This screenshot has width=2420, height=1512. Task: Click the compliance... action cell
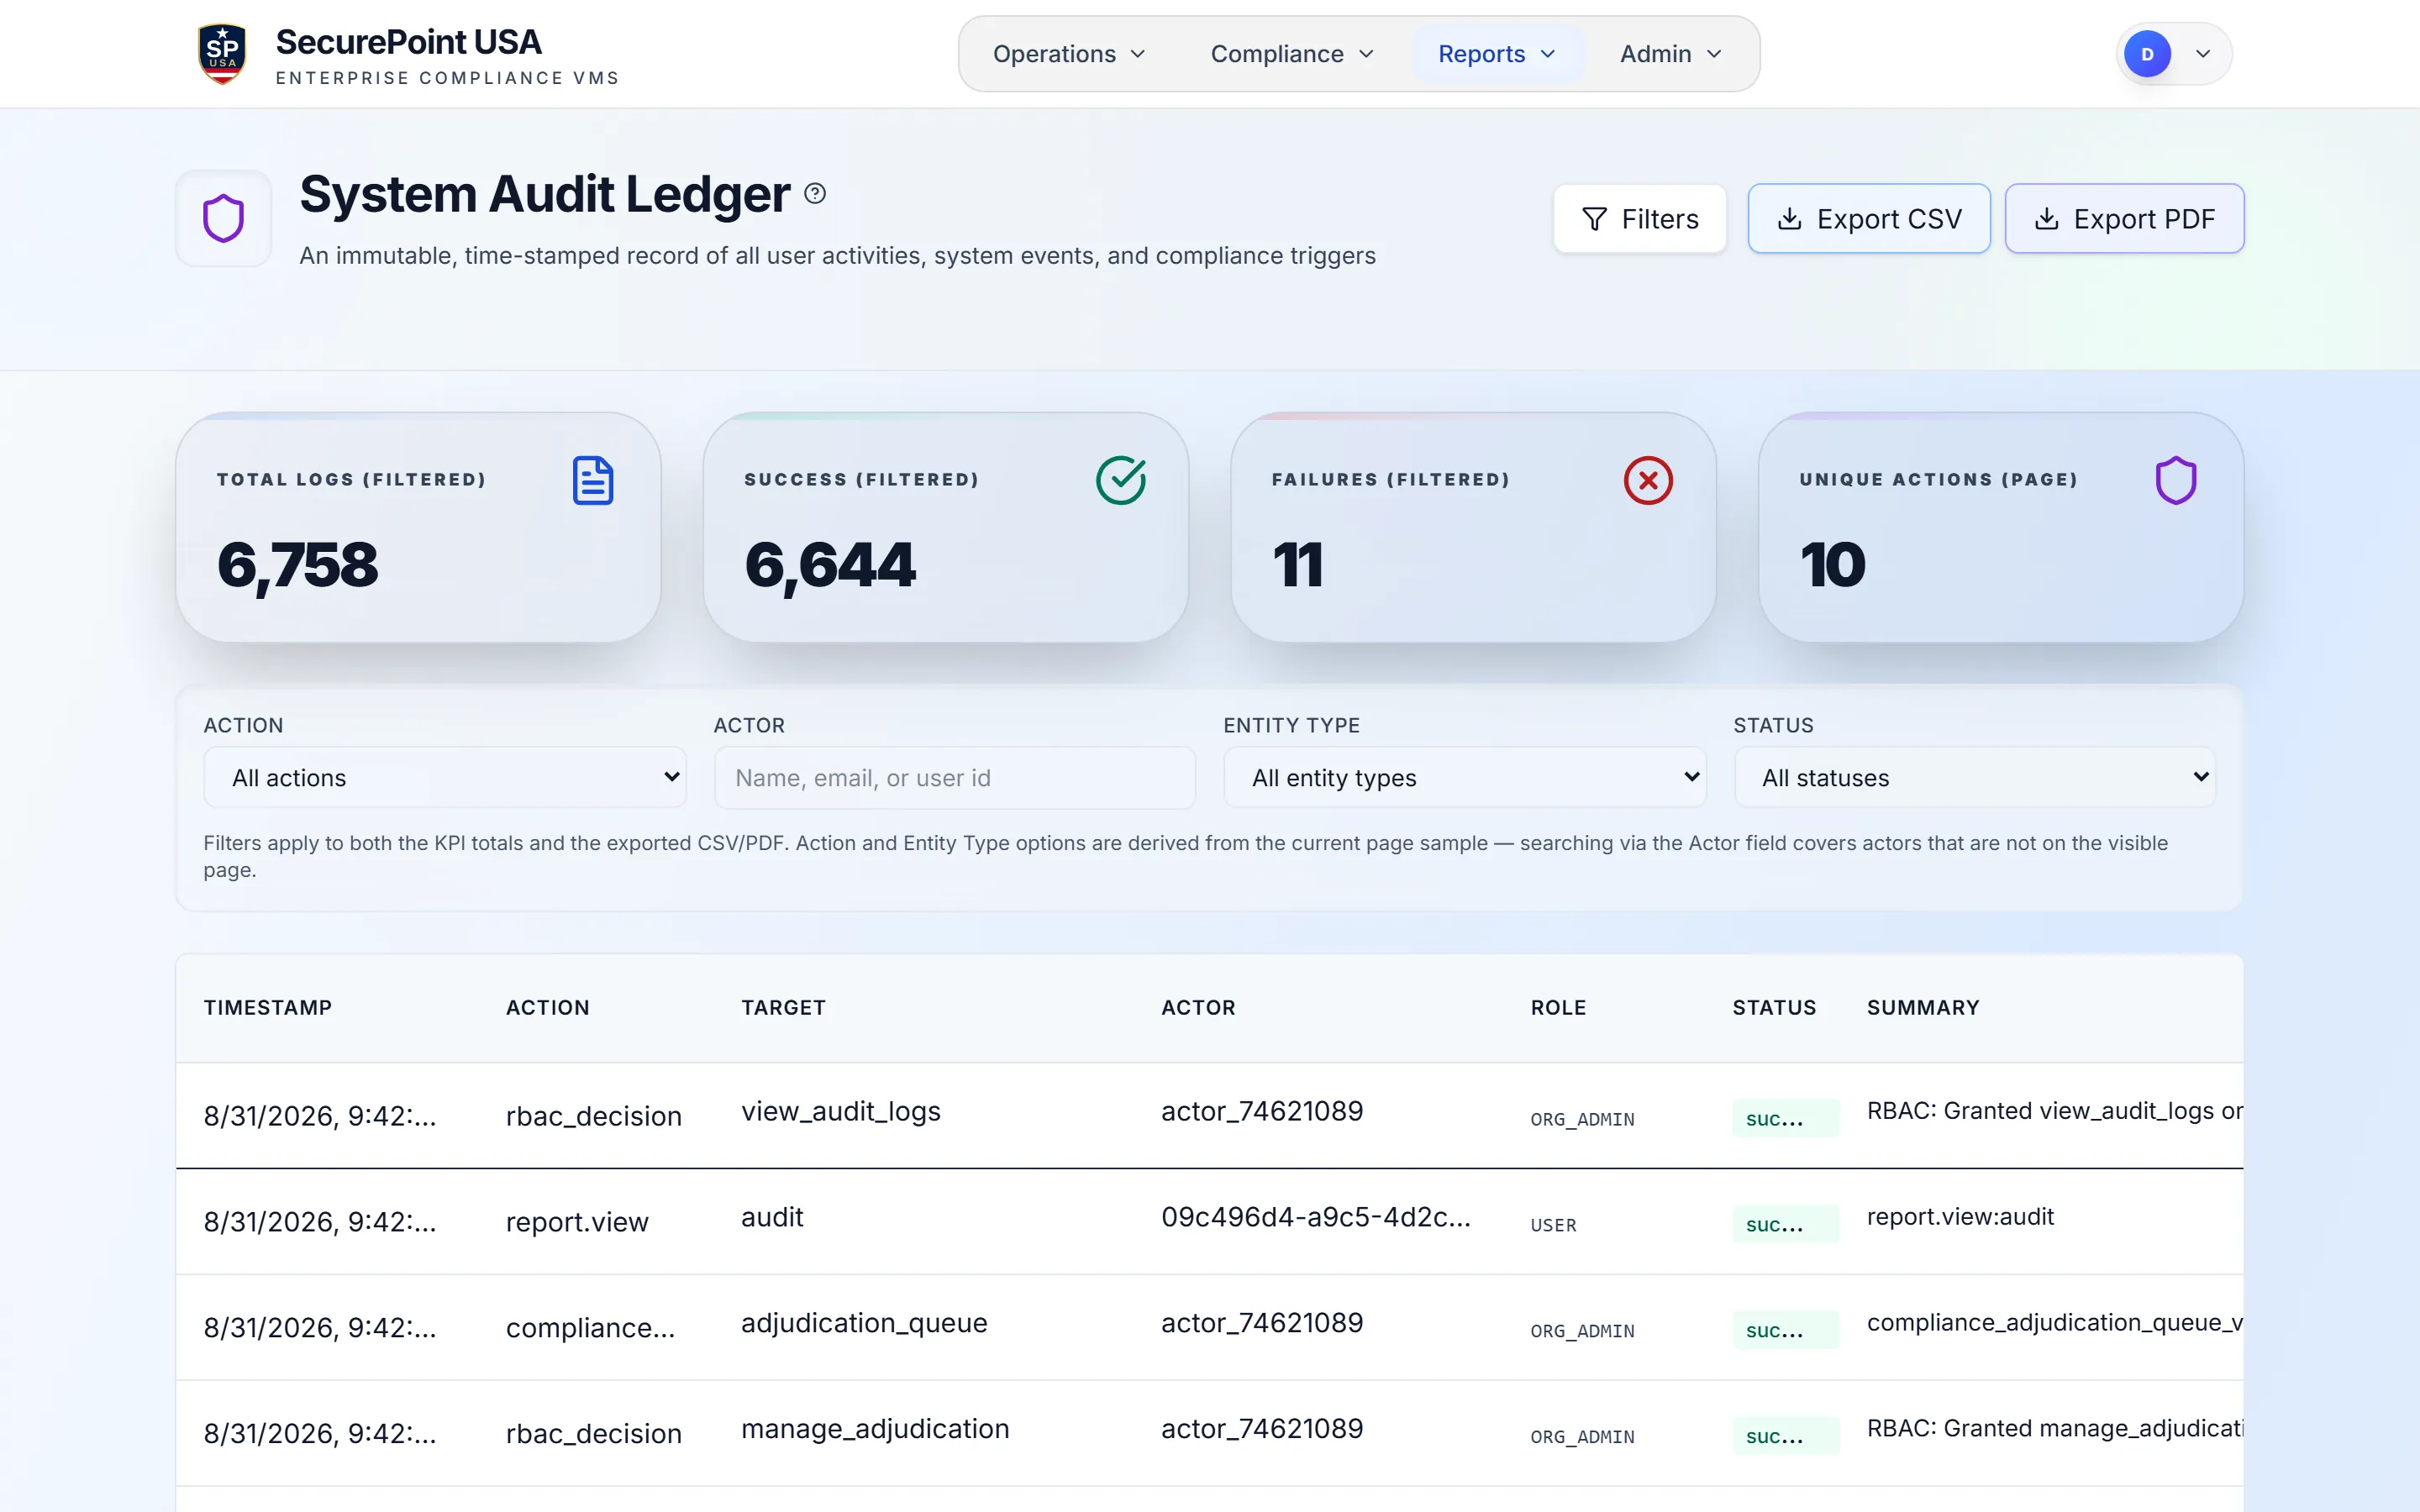pos(590,1328)
